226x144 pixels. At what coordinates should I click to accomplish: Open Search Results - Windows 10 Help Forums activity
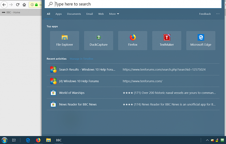click(x=133, y=70)
